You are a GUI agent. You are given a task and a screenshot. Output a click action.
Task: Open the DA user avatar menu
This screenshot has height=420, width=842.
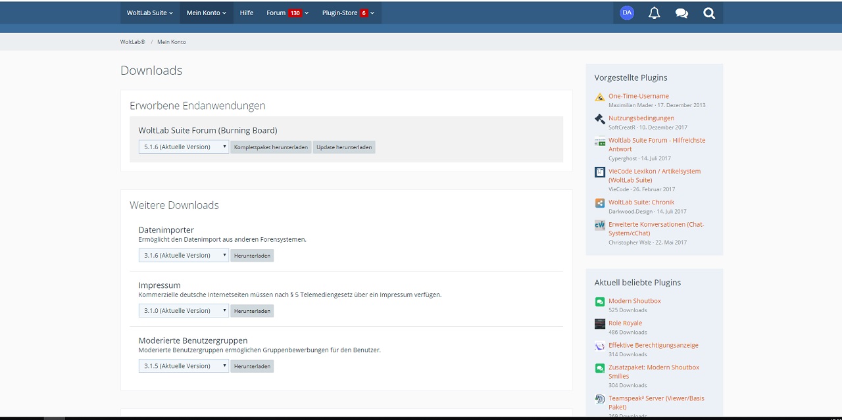point(627,12)
